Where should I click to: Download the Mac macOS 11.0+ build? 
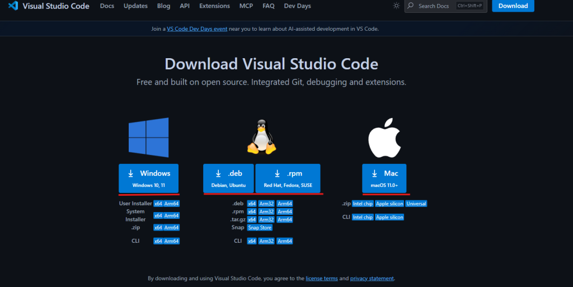pyautogui.click(x=384, y=178)
